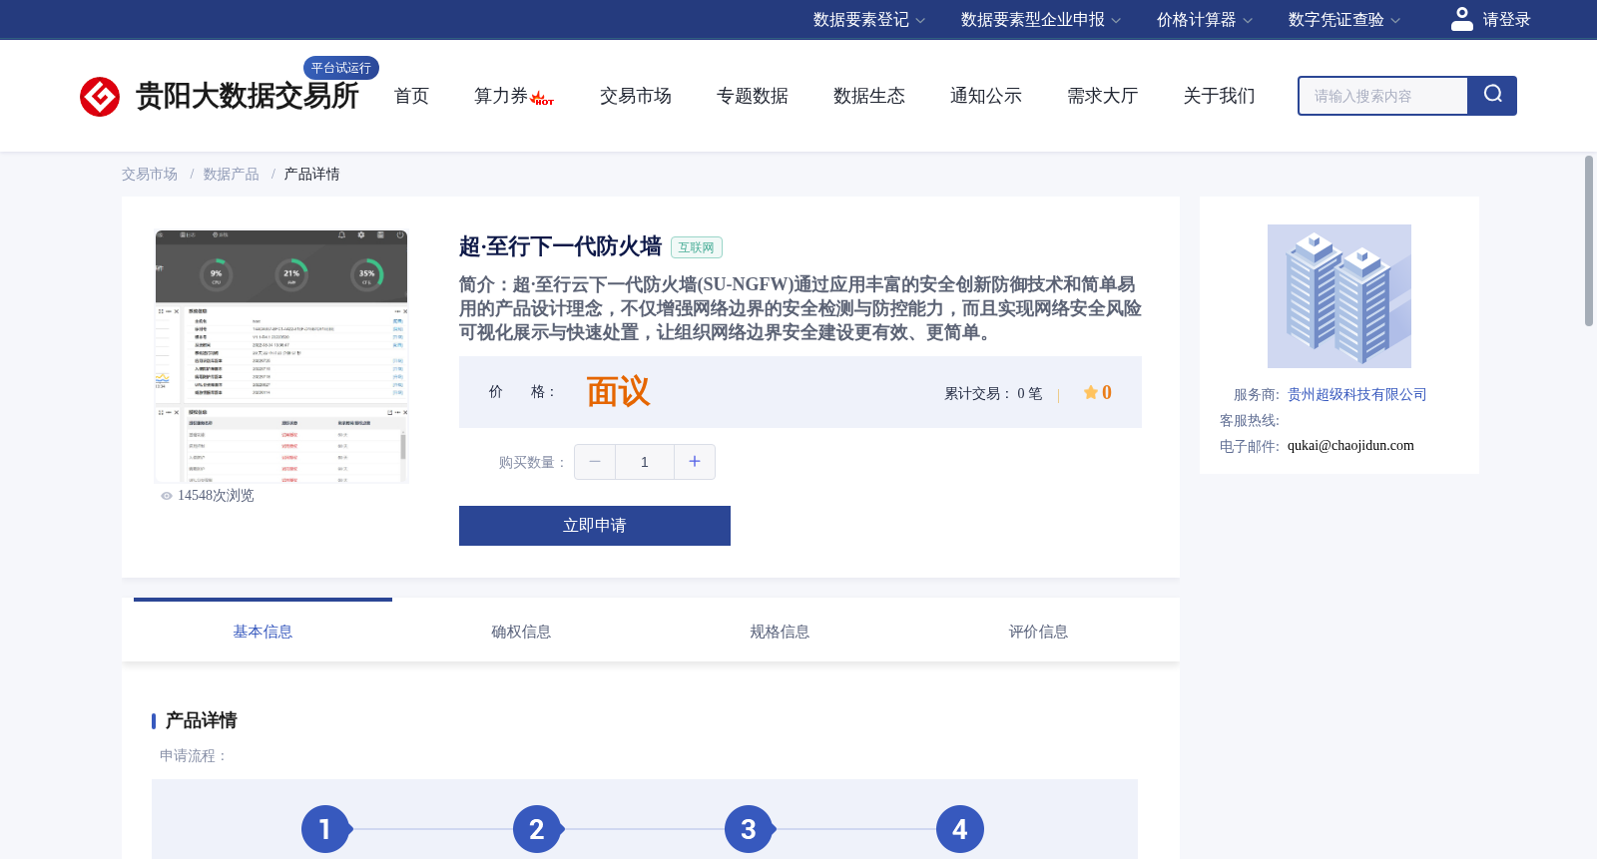Click the 平台试运行 badge

tap(341, 68)
